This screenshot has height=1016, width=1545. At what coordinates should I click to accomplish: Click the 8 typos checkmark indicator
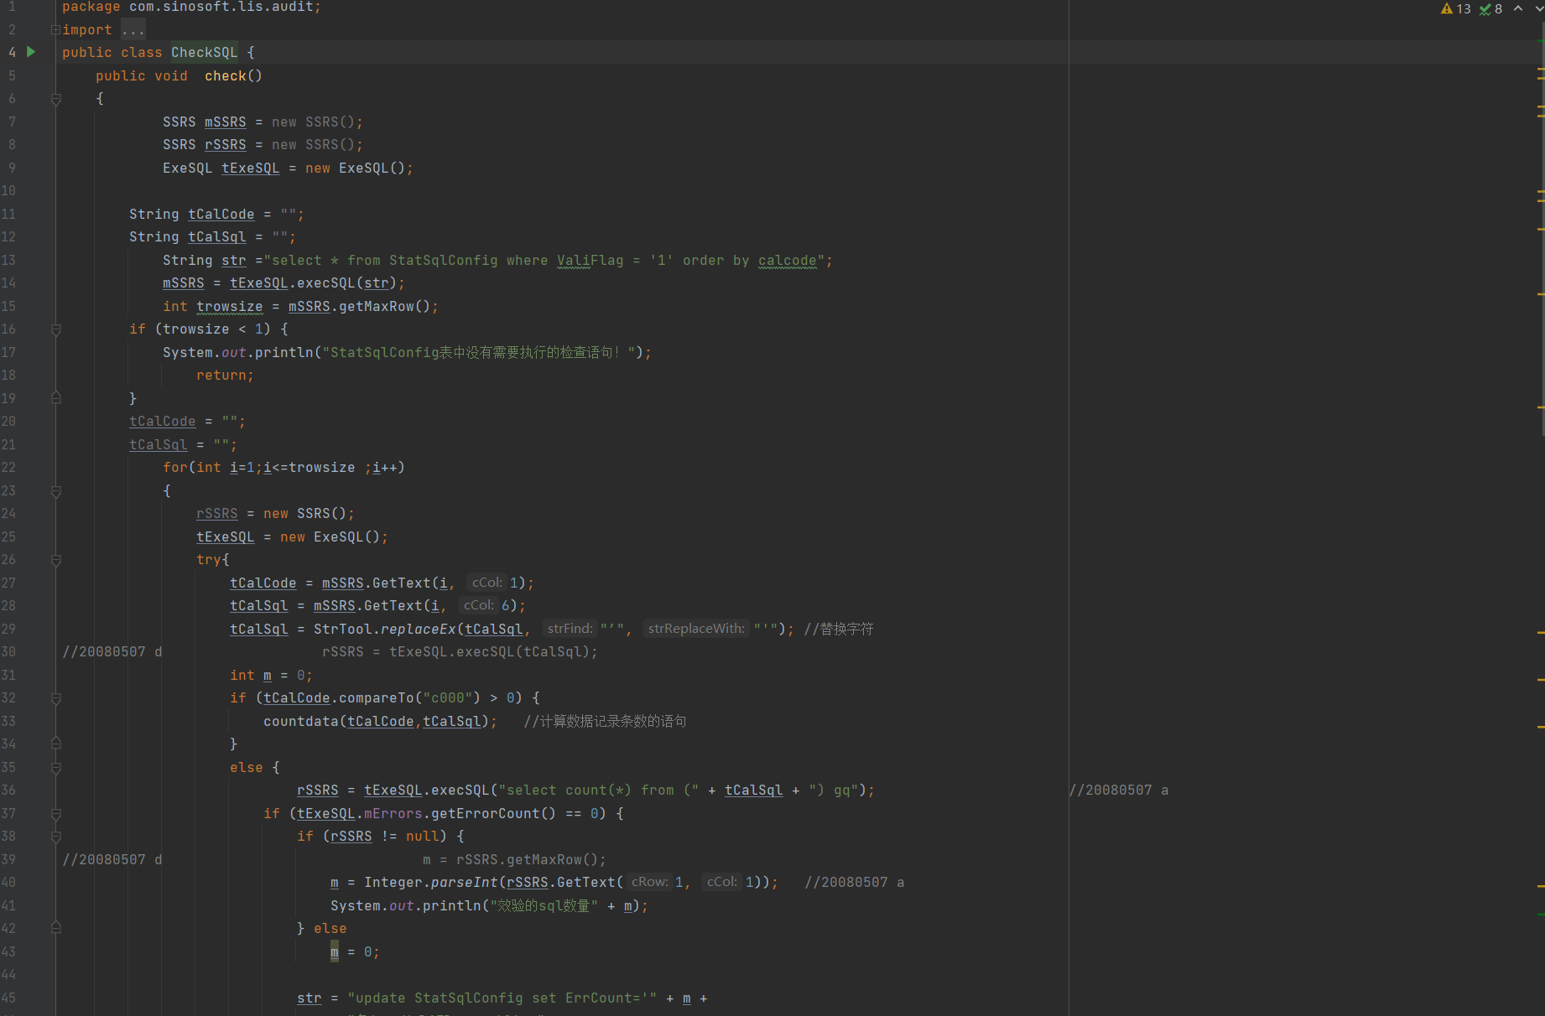point(1490,8)
